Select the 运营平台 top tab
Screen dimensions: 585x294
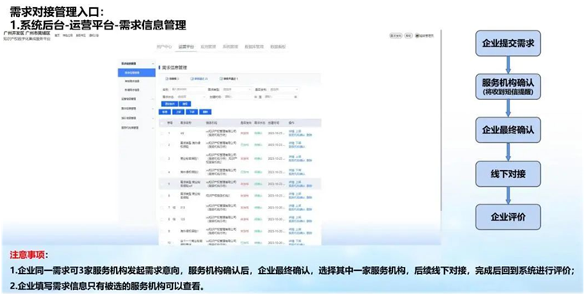pos(186,46)
